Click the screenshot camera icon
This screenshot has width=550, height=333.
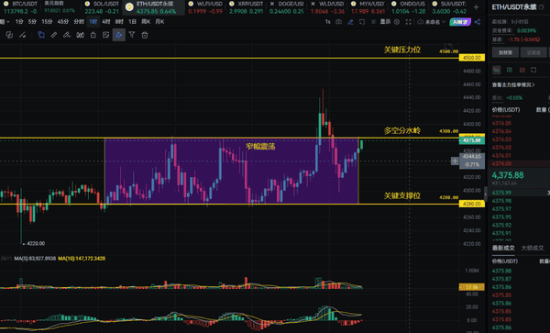click(x=338, y=22)
